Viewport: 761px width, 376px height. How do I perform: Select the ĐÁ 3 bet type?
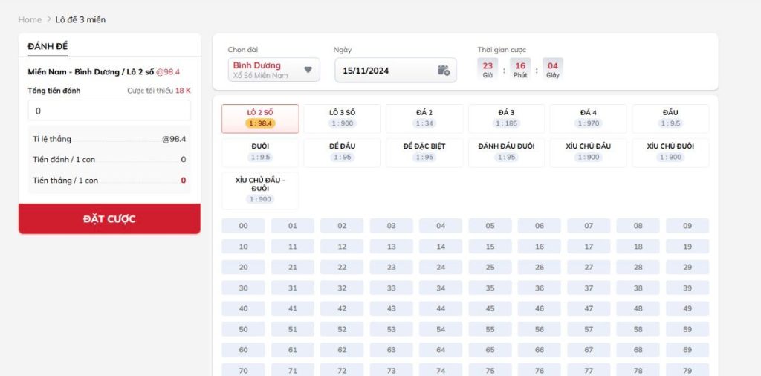click(506, 118)
